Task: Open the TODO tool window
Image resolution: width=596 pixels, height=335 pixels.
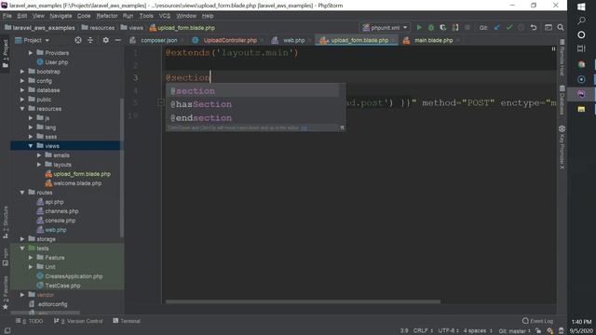Action: pyautogui.click(x=30, y=321)
